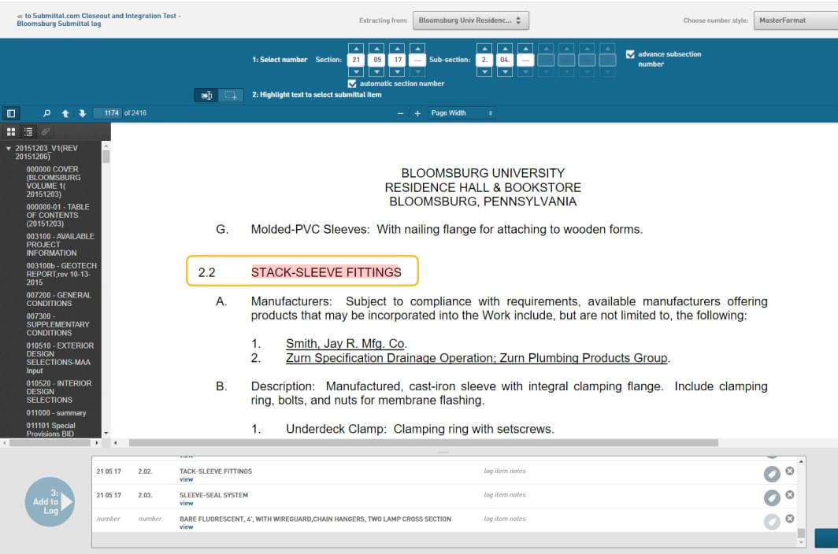Screen dimensions: 838x554
Task: Open 011000 - summary outline entry
Action: tap(56, 412)
